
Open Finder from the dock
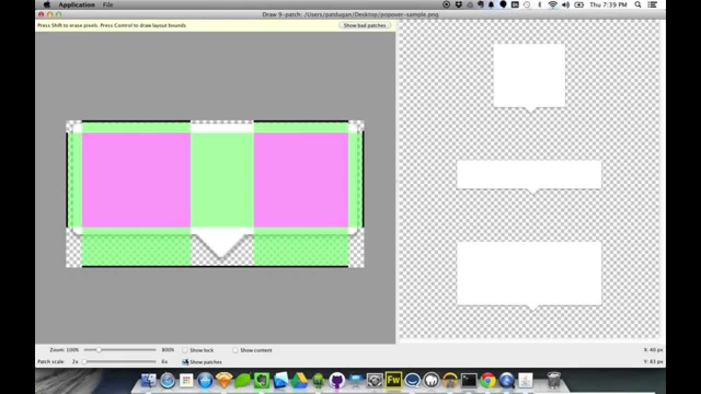[148, 380]
